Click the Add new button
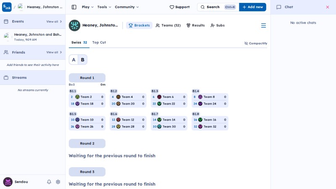Screen dimensions: 336x189 253,7
